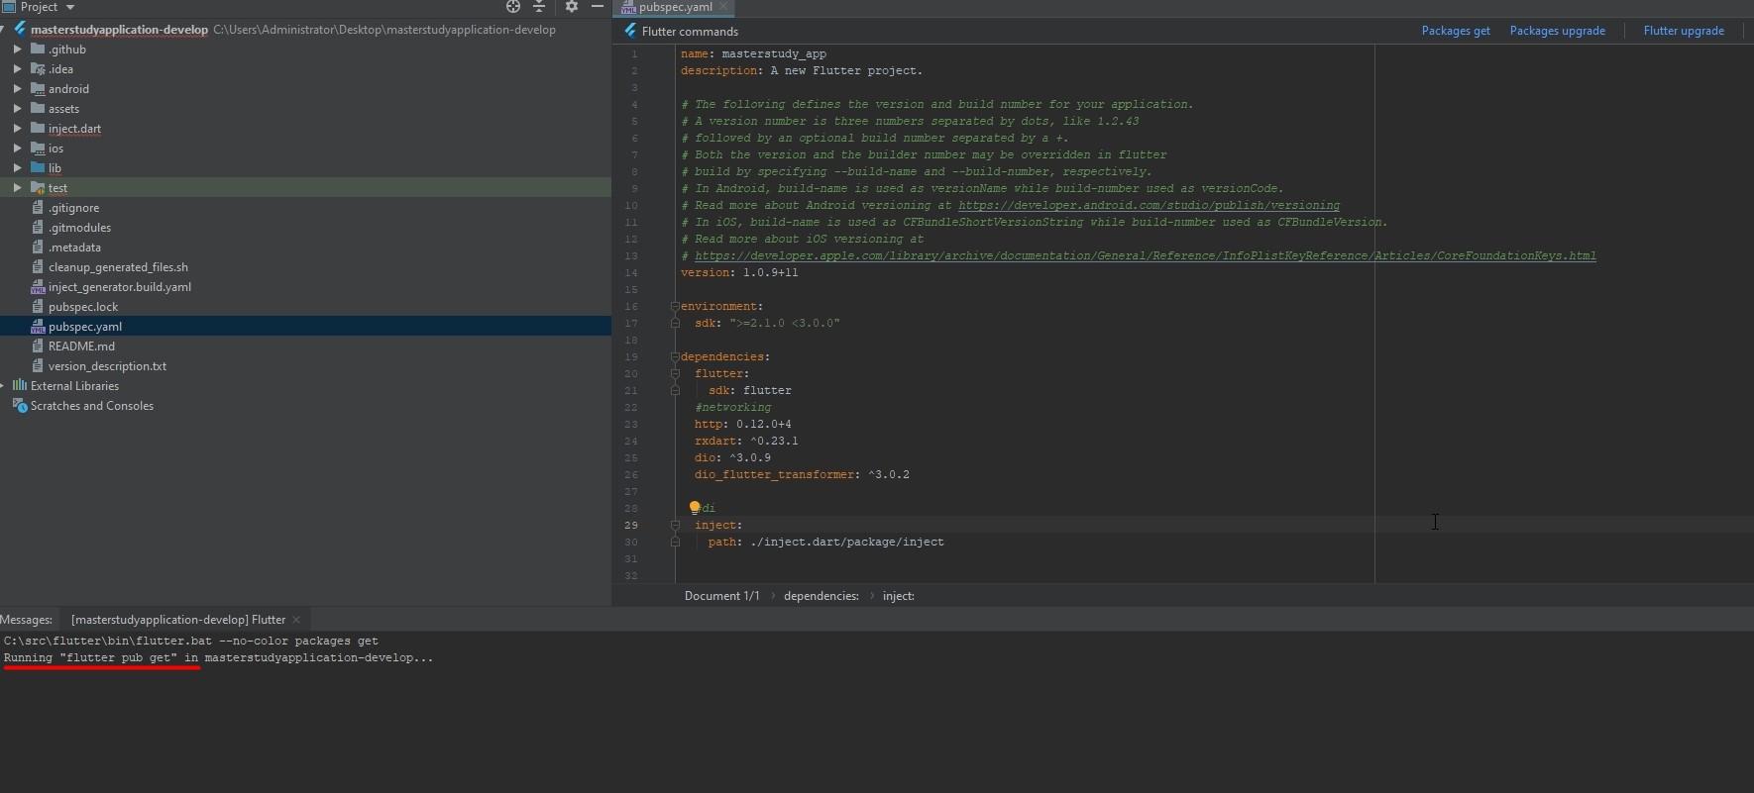Click the yellow lightbulb intention icon
Image resolution: width=1754 pixels, height=793 pixels.
695,508
